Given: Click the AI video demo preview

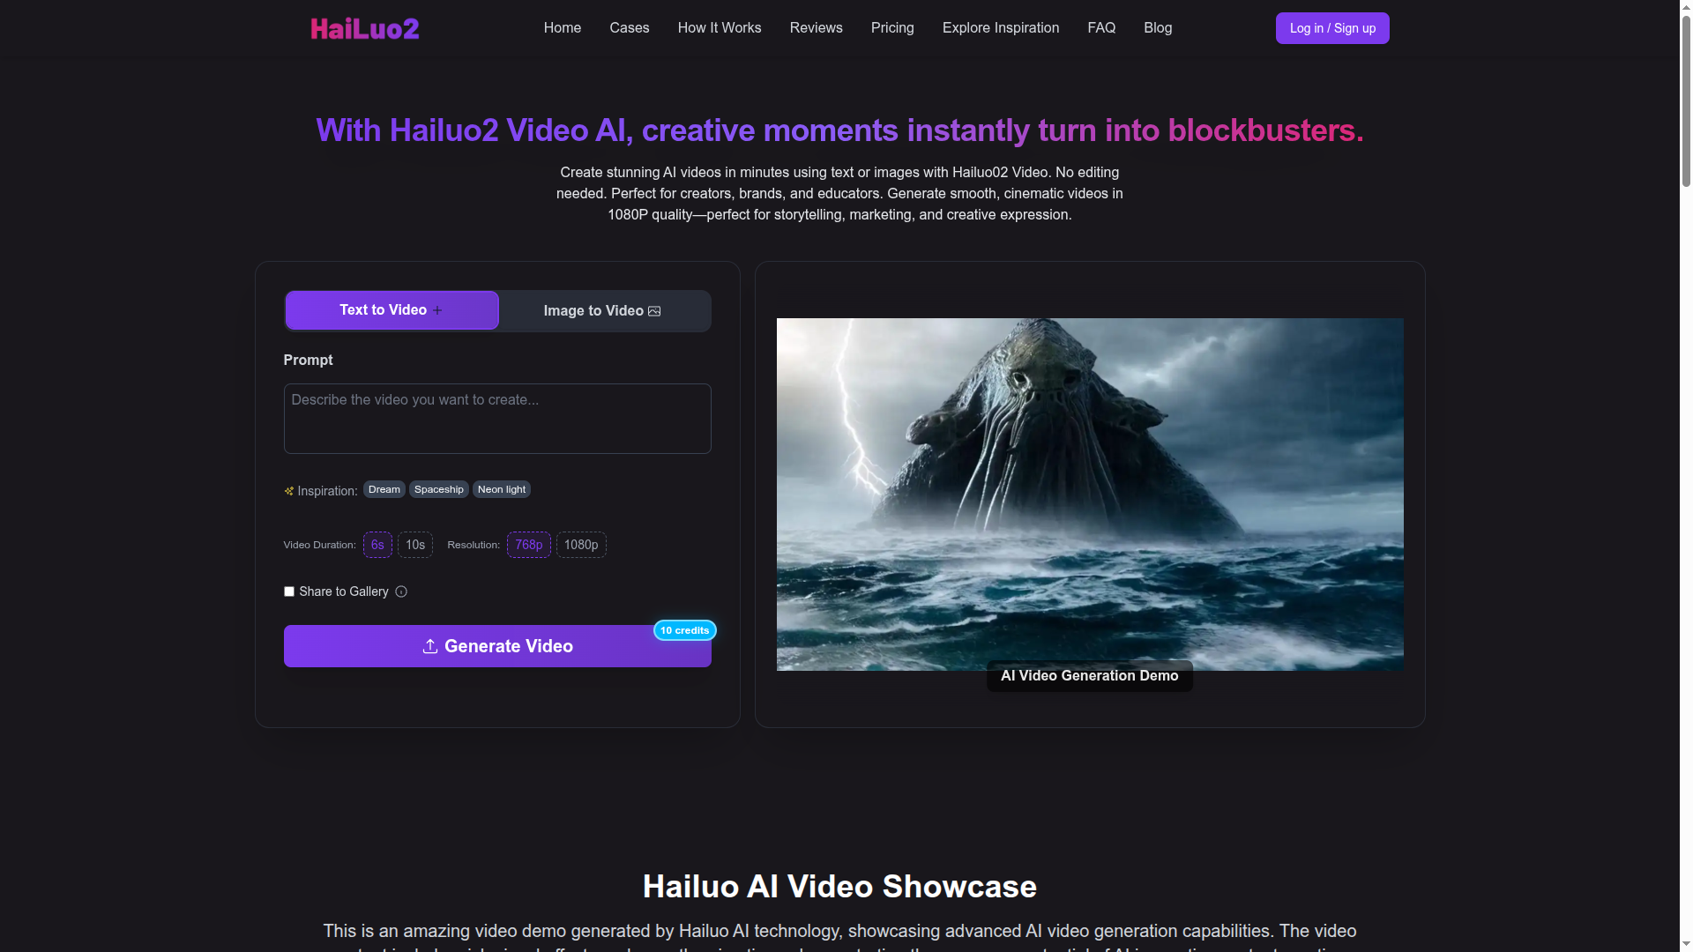Looking at the screenshot, I should click(x=1090, y=495).
